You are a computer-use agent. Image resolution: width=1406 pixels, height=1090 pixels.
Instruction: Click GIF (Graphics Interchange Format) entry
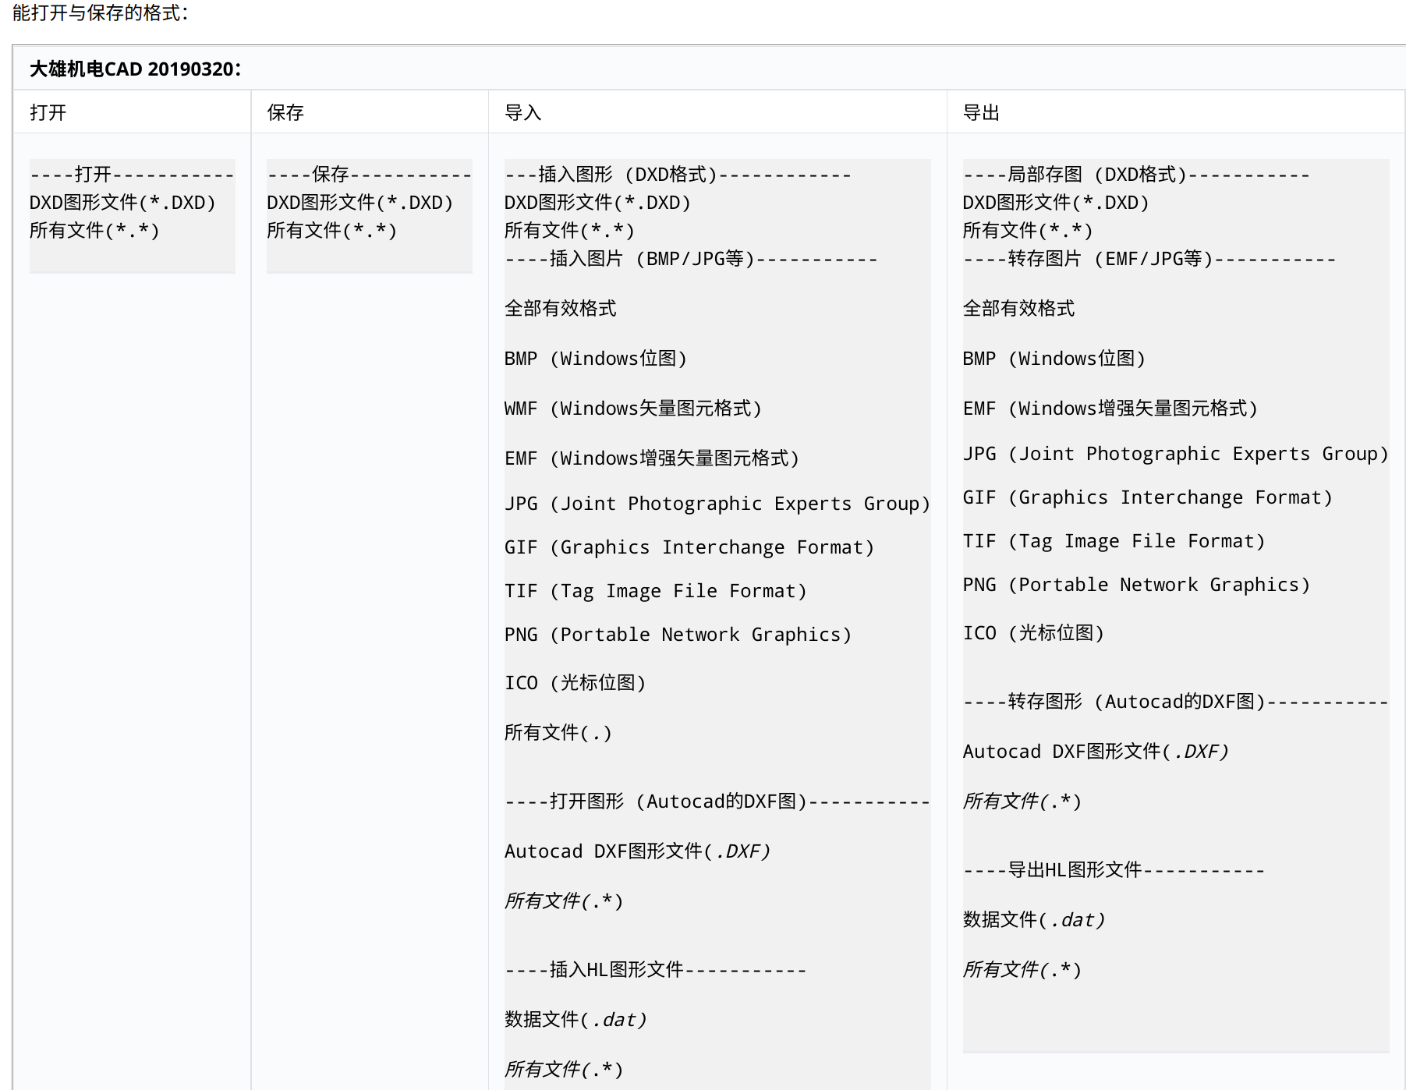click(x=689, y=547)
